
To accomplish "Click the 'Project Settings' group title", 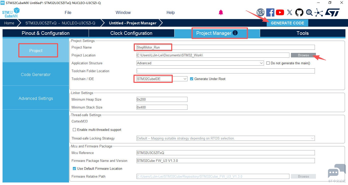I will (83, 41).
